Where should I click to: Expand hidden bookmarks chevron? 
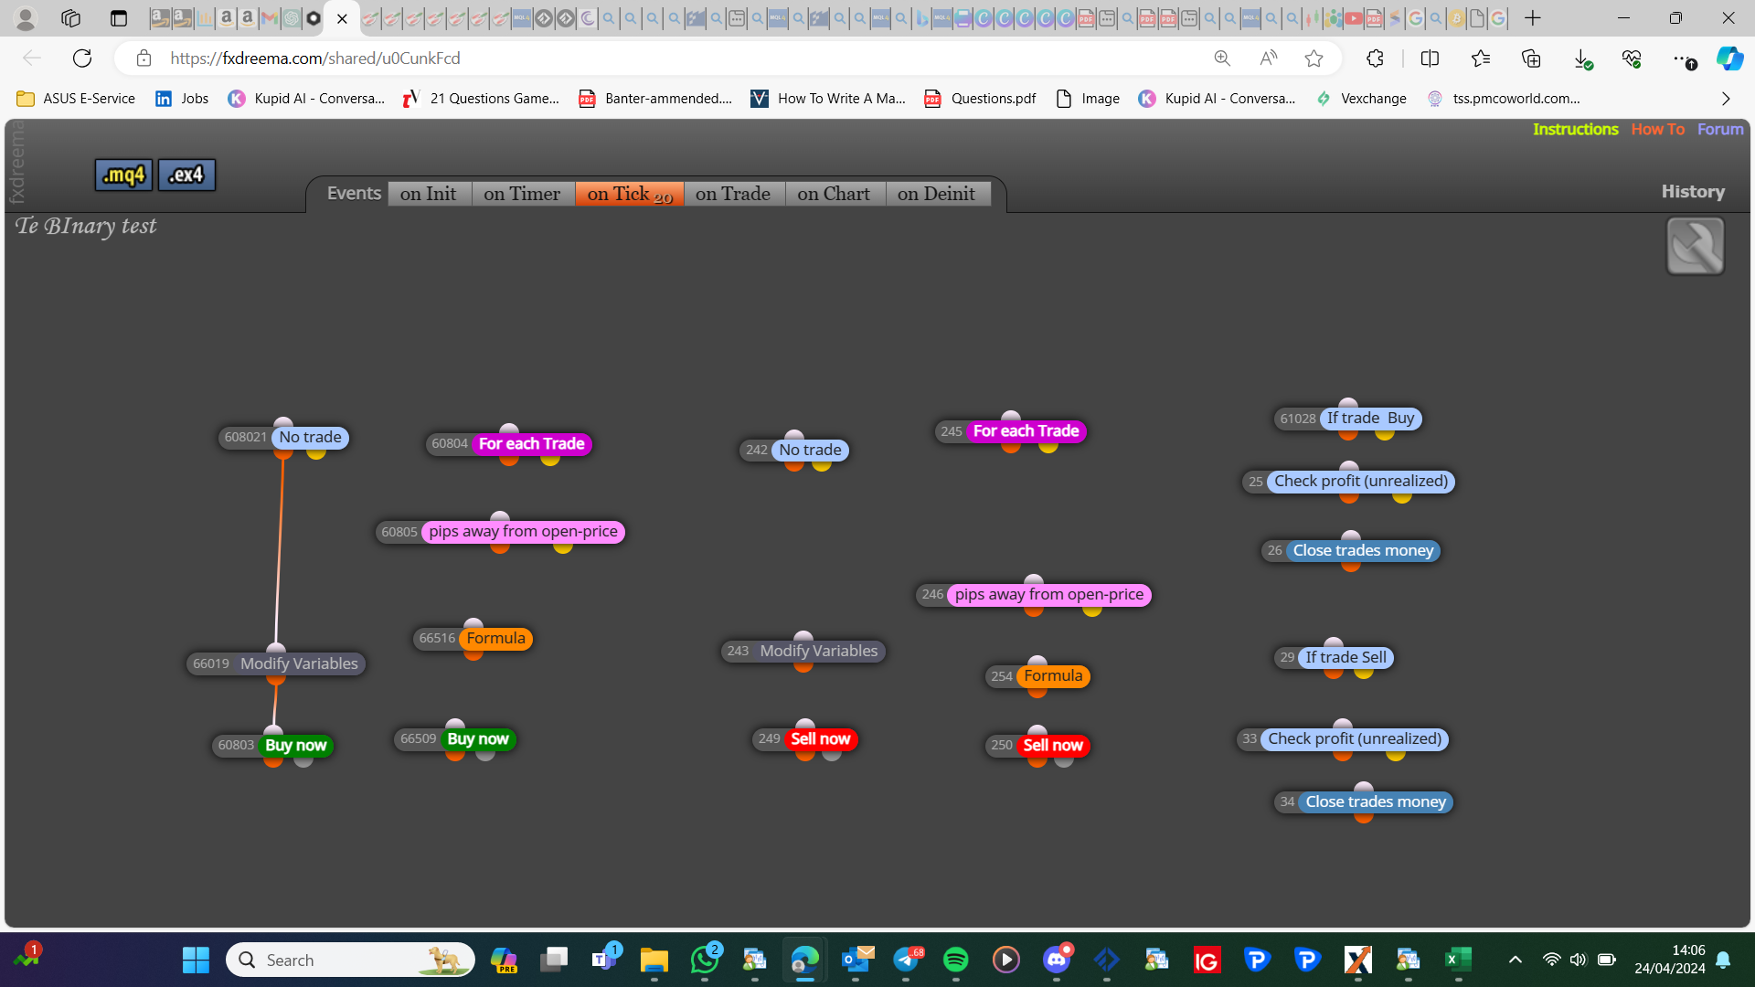click(x=1726, y=99)
